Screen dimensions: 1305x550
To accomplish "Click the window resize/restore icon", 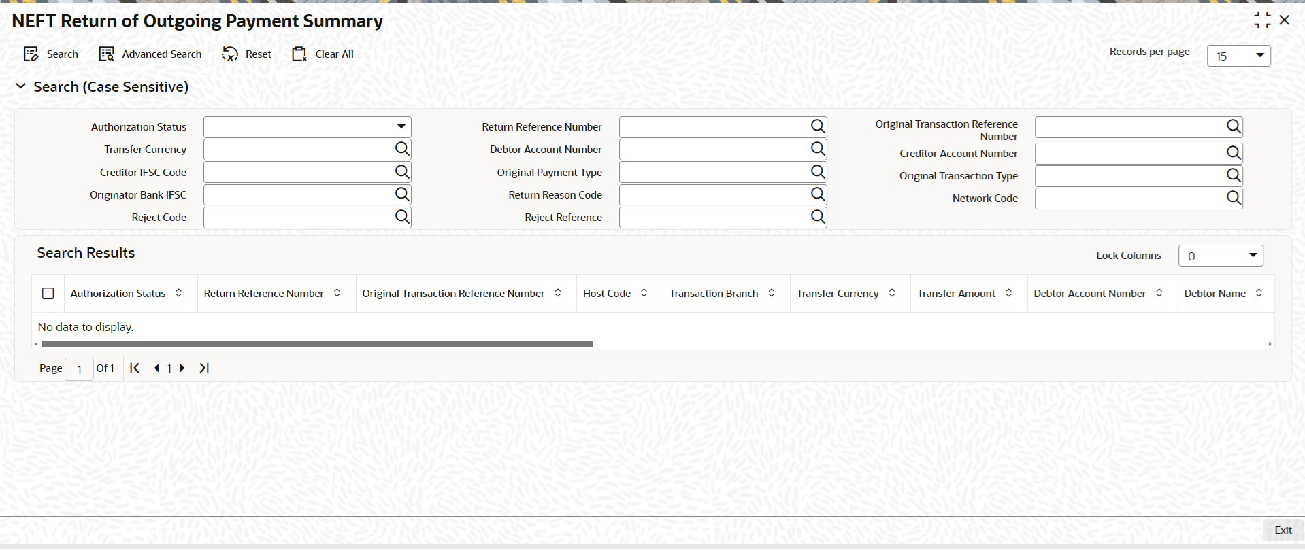I will click(1262, 20).
